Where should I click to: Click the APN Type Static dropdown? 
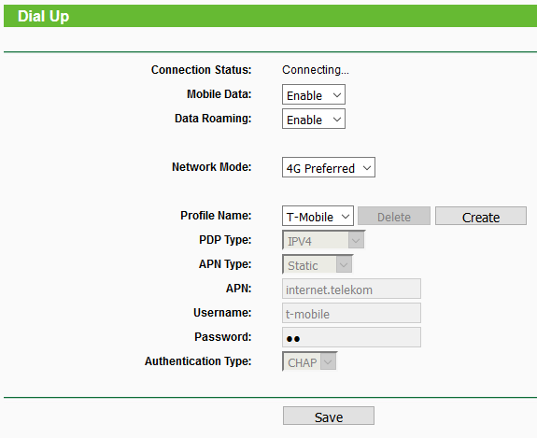click(x=318, y=264)
